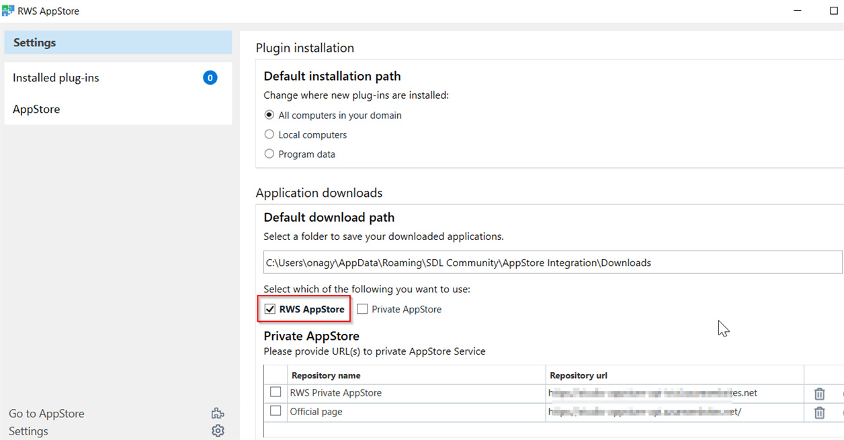Image resolution: width=844 pixels, height=440 pixels.
Task: Tick the RWS Private AppStore row checkbox
Action: [x=276, y=392]
